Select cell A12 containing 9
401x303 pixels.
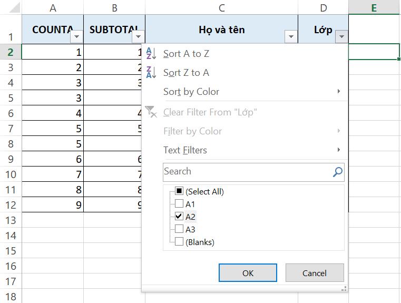click(x=53, y=204)
